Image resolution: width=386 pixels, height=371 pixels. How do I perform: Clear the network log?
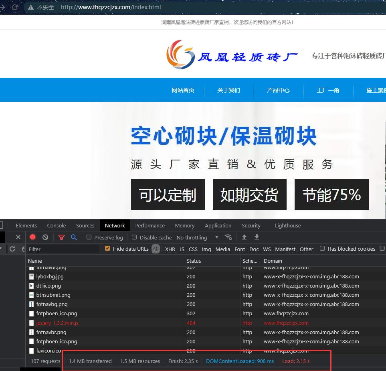point(45,237)
